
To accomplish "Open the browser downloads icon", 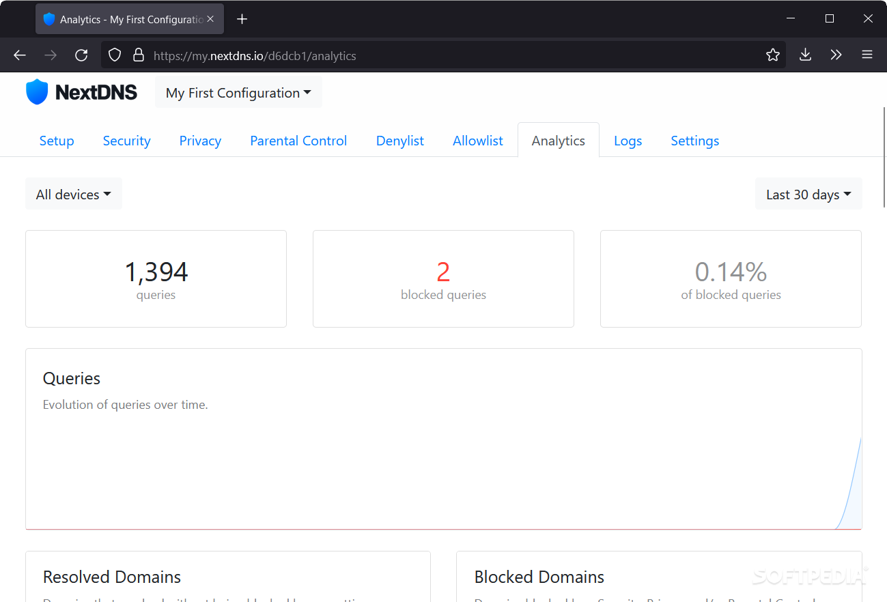I will 806,55.
